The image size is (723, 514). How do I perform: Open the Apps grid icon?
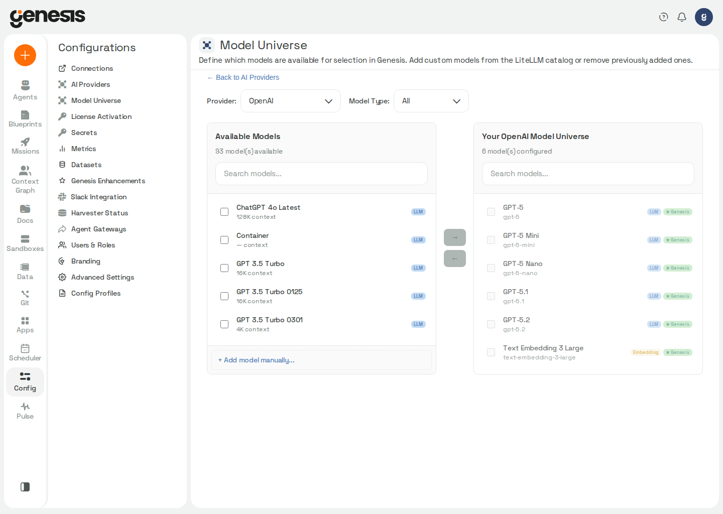tap(25, 321)
